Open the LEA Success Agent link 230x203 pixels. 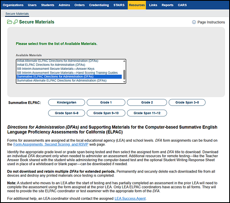coord(130,199)
